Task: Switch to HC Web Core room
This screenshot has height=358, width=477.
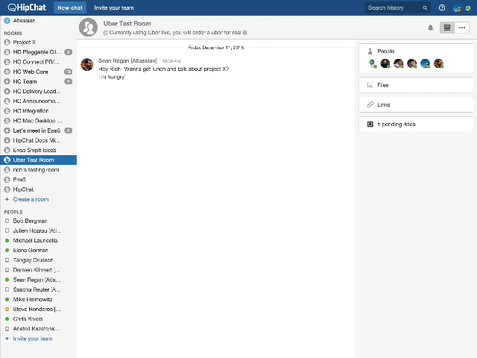Action: tap(31, 72)
